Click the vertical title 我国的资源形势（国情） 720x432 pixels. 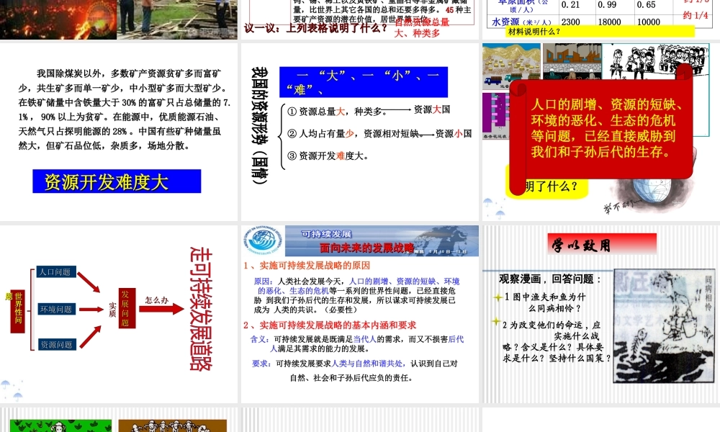pyautogui.click(x=259, y=125)
